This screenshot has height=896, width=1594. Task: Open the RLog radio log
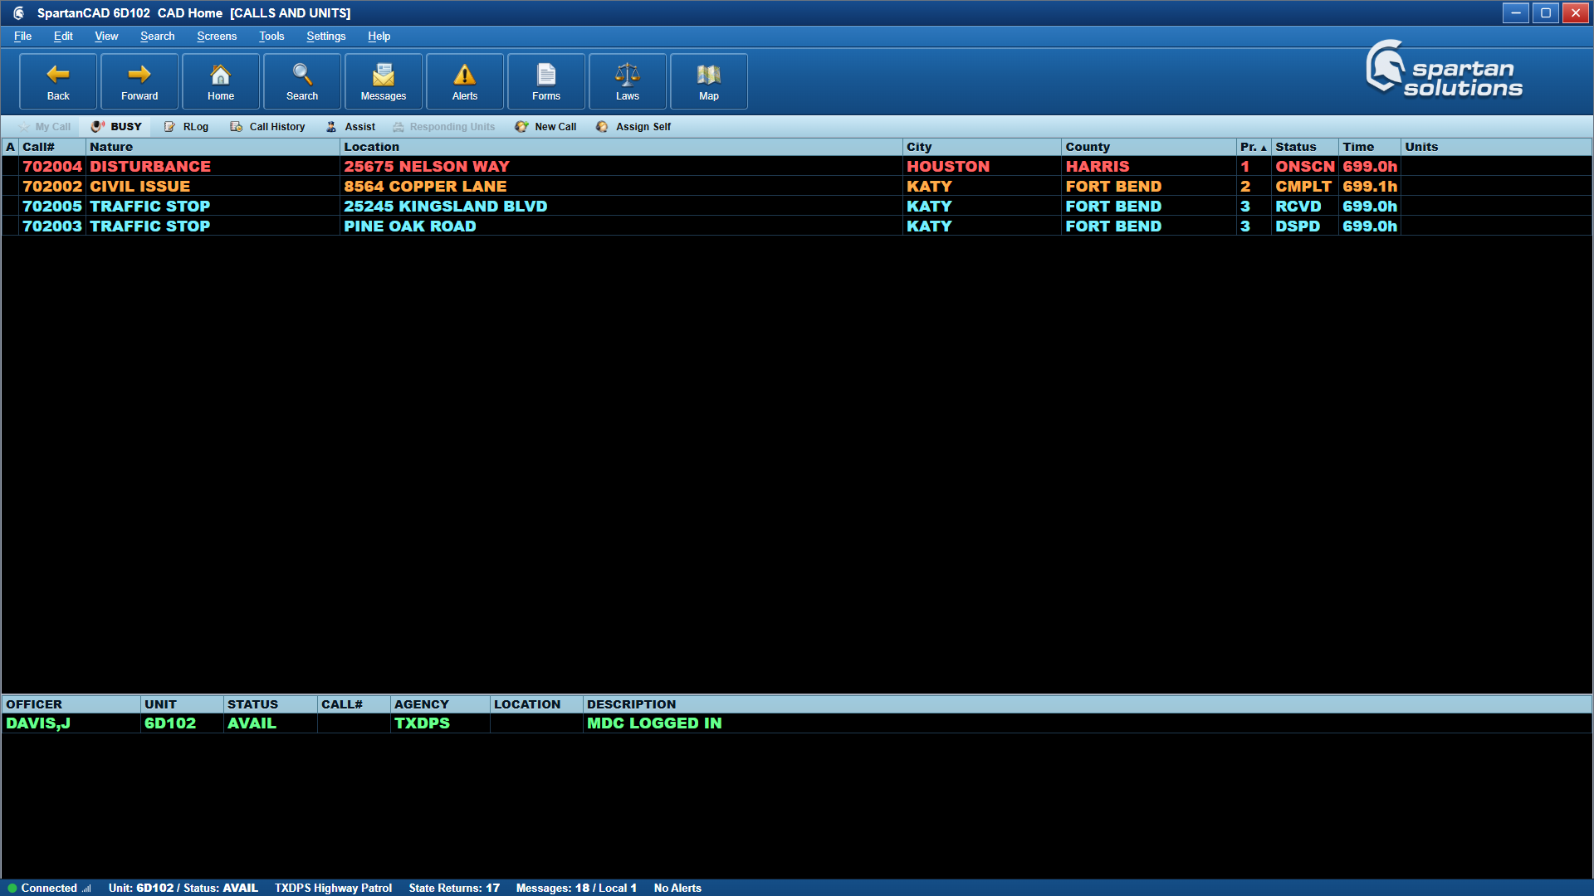point(186,127)
